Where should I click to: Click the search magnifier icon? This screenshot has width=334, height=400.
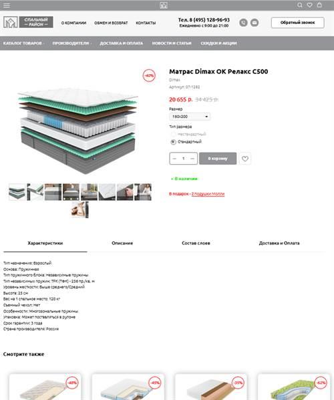(x=300, y=5)
